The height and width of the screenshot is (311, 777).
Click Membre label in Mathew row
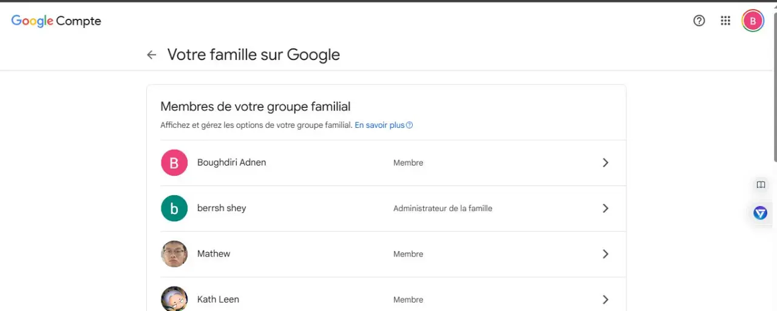[408, 254]
